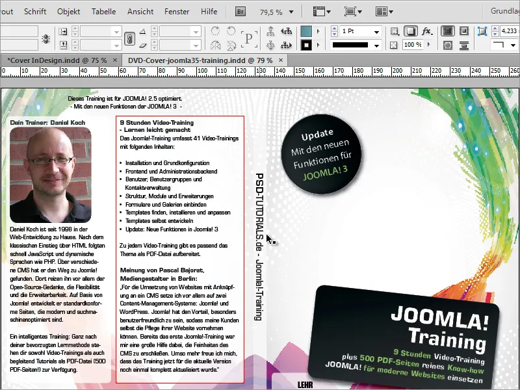Step the 4,233 corner size value up
This screenshot has height=390, width=520.
(x=495, y=29)
